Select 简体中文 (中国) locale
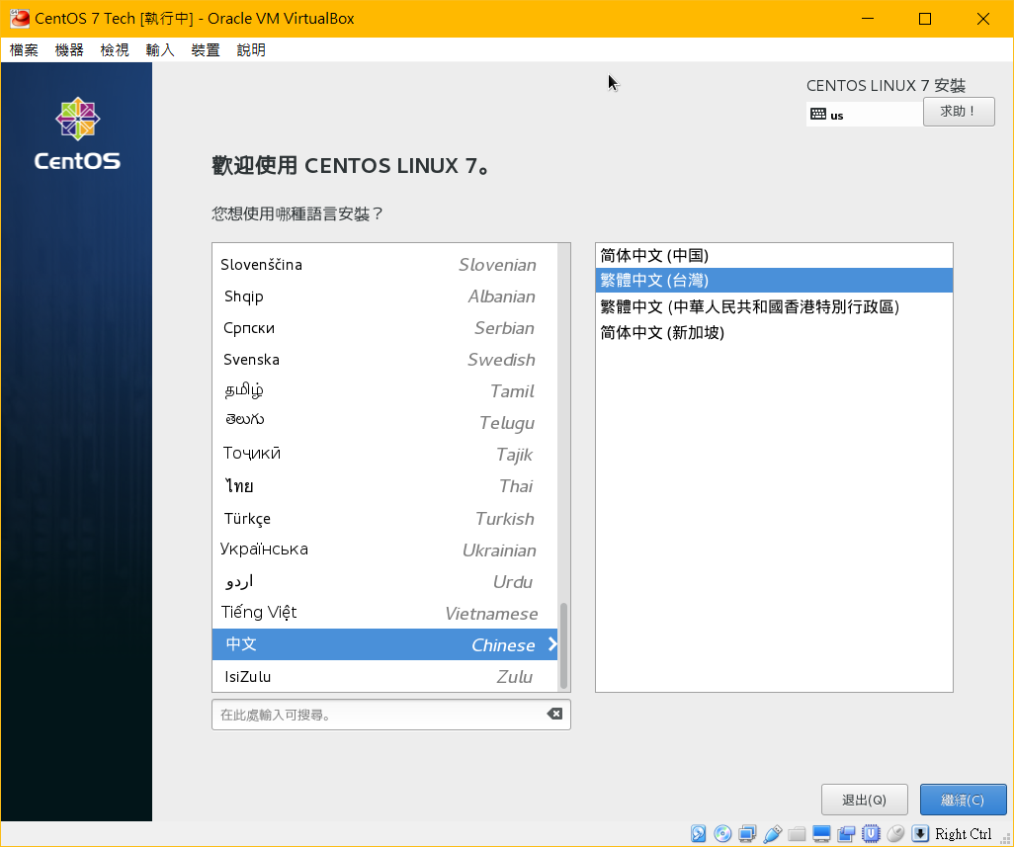 (654, 255)
